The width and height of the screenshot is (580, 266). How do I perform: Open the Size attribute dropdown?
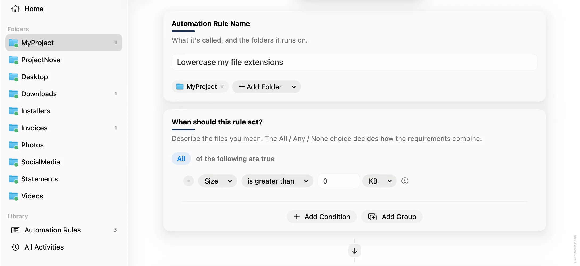click(218, 181)
